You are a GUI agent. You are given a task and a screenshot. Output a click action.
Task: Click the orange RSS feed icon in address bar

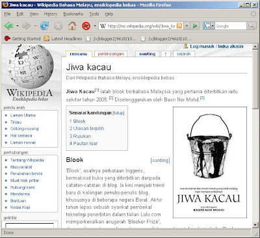[x=179, y=26]
